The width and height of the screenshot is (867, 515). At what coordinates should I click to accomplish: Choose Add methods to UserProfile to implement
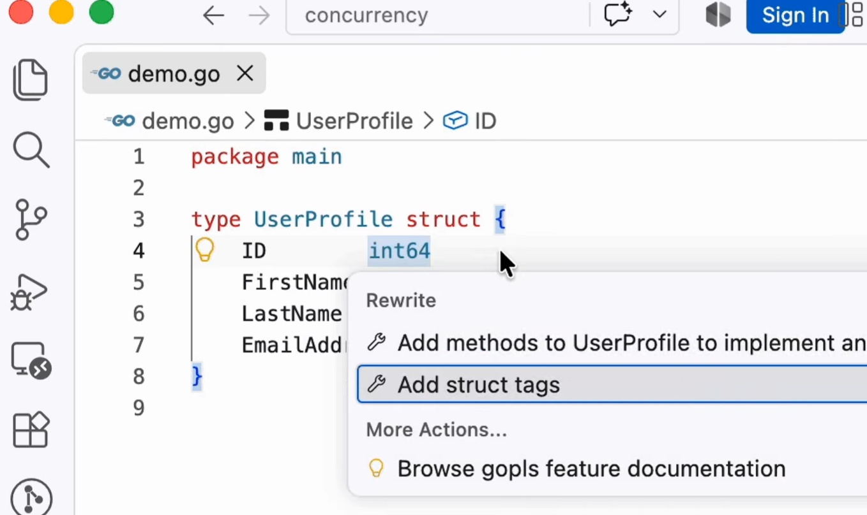(613, 343)
